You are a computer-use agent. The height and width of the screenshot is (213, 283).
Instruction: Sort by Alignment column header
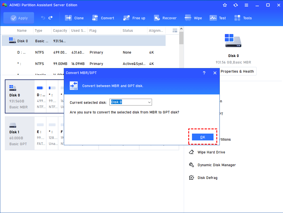[x=156, y=31]
